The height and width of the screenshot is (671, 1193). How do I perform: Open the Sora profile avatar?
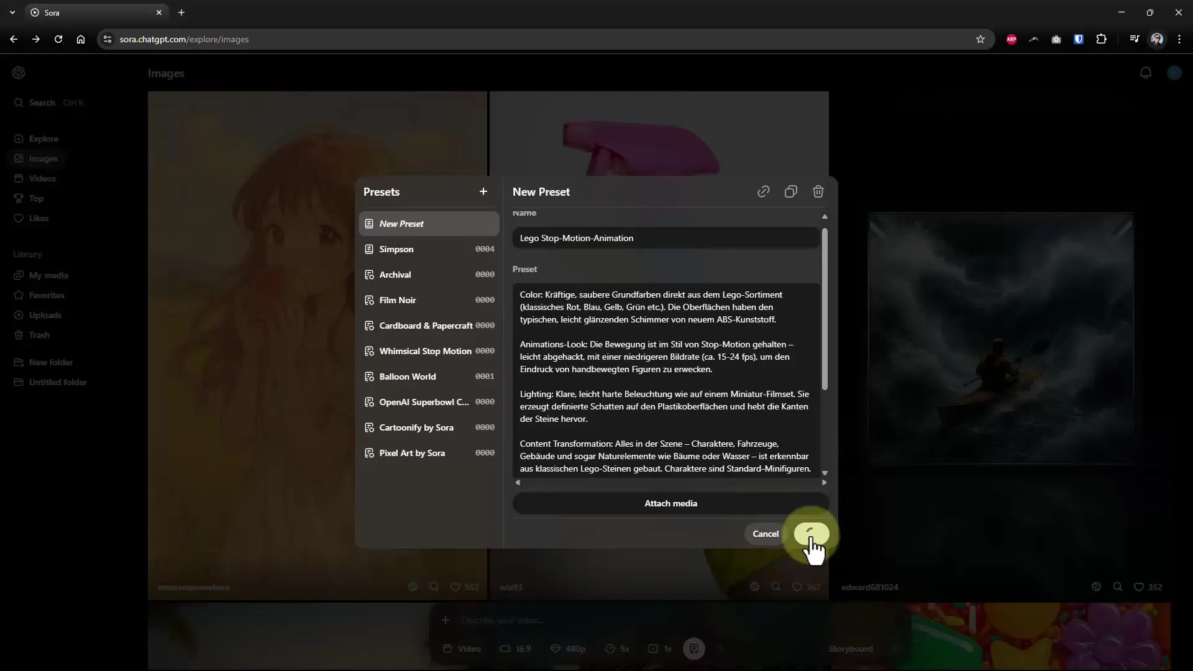tap(1174, 73)
